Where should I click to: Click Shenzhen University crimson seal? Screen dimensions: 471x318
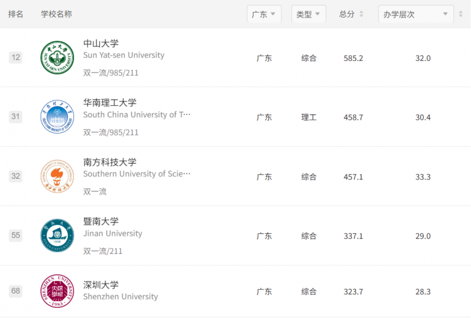(x=57, y=291)
